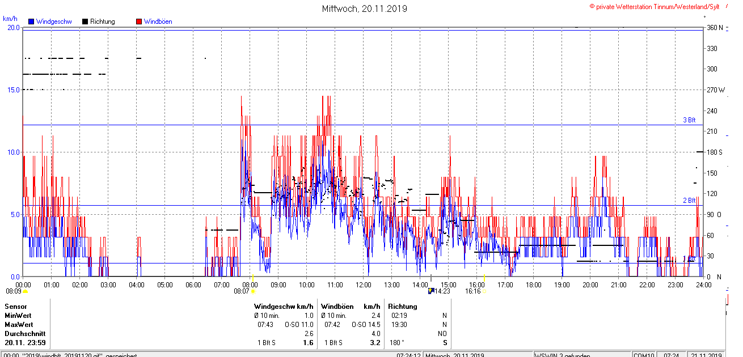Click the 270 W direction axis label

[x=715, y=90]
